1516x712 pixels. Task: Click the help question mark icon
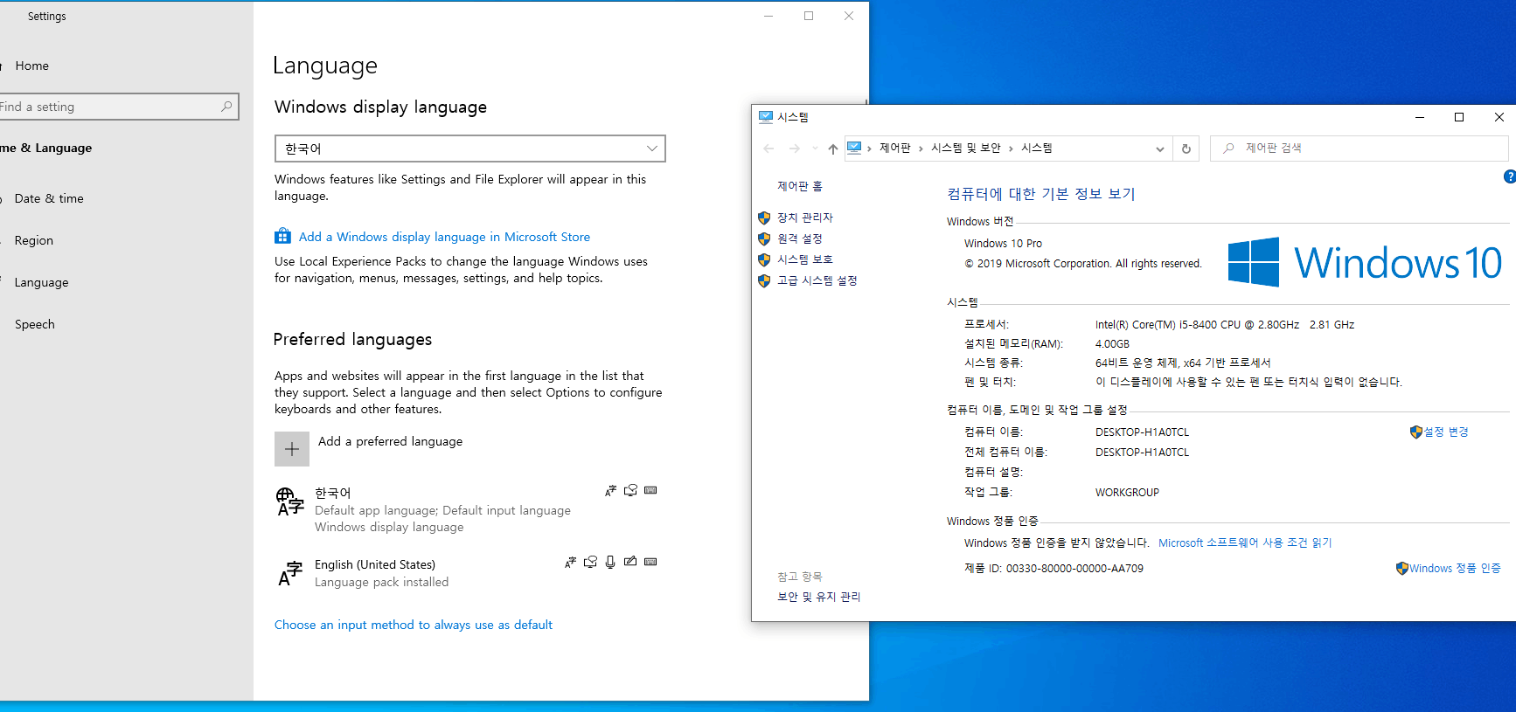click(1509, 176)
